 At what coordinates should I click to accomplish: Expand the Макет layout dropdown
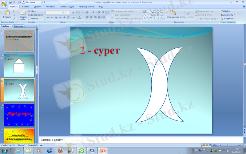[34, 11]
